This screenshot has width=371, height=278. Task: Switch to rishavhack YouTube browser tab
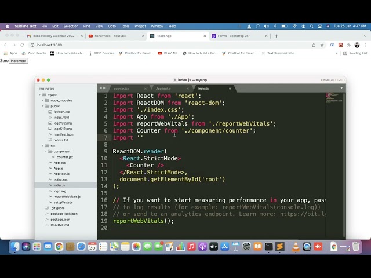(116, 36)
